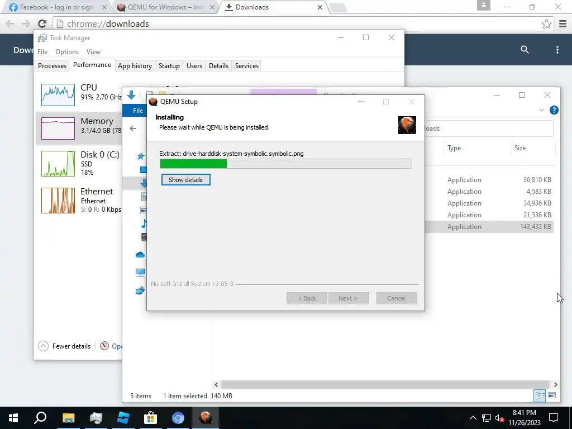Switch to Task Manager taskbar icon

point(96,418)
